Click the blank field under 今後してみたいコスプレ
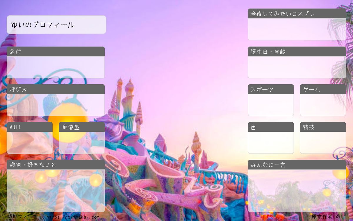 point(297,29)
